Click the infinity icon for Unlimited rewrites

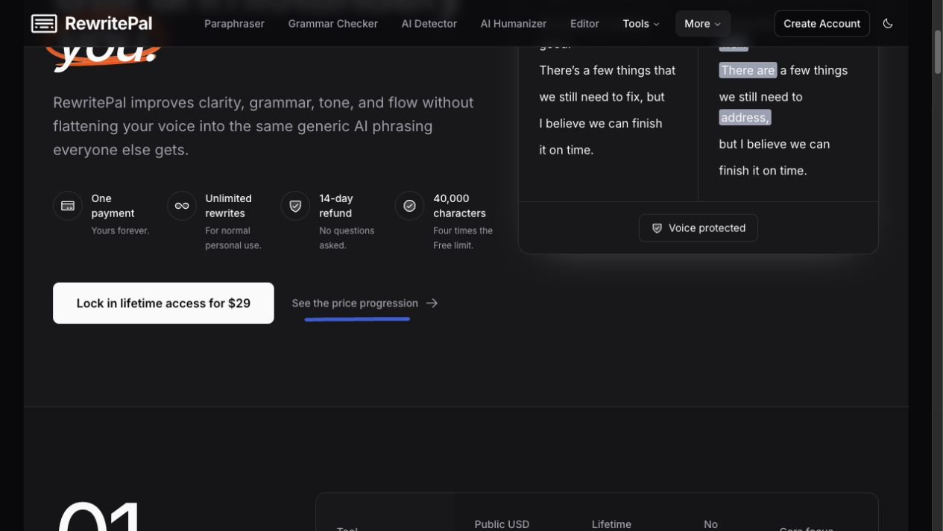pos(182,206)
